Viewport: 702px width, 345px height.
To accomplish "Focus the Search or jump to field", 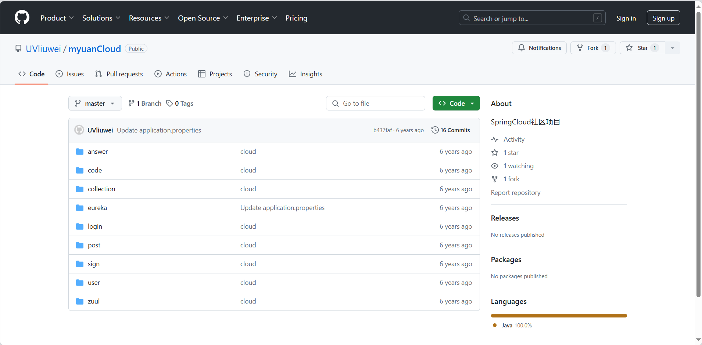I will pos(532,18).
